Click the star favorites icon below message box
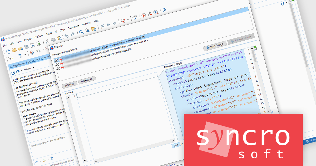316x166 pixels. tap(37, 162)
